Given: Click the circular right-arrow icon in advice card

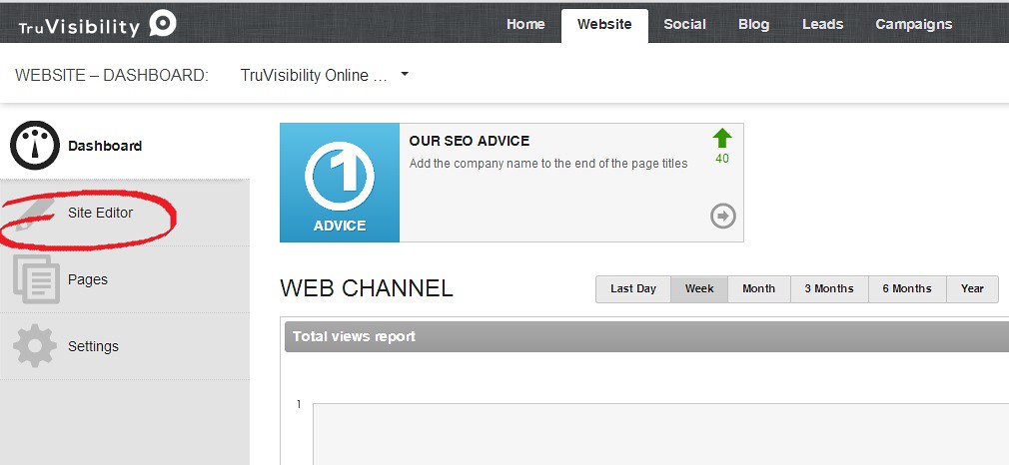Looking at the screenshot, I should tap(723, 216).
